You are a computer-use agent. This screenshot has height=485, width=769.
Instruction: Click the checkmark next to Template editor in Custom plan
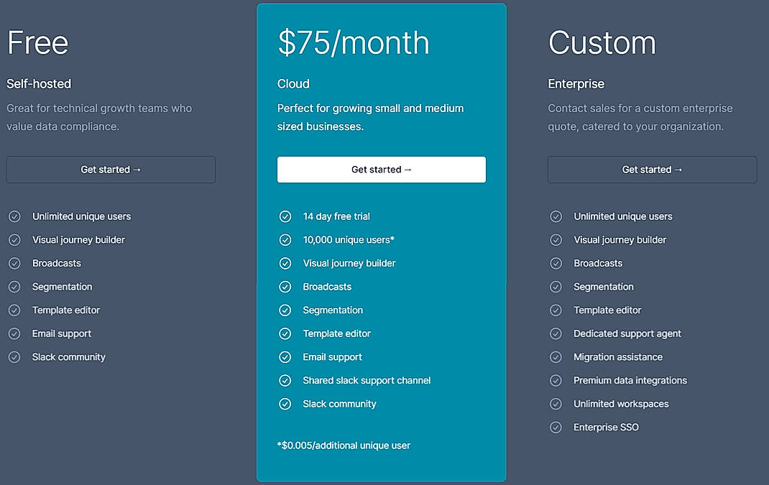[x=556, y=310]
